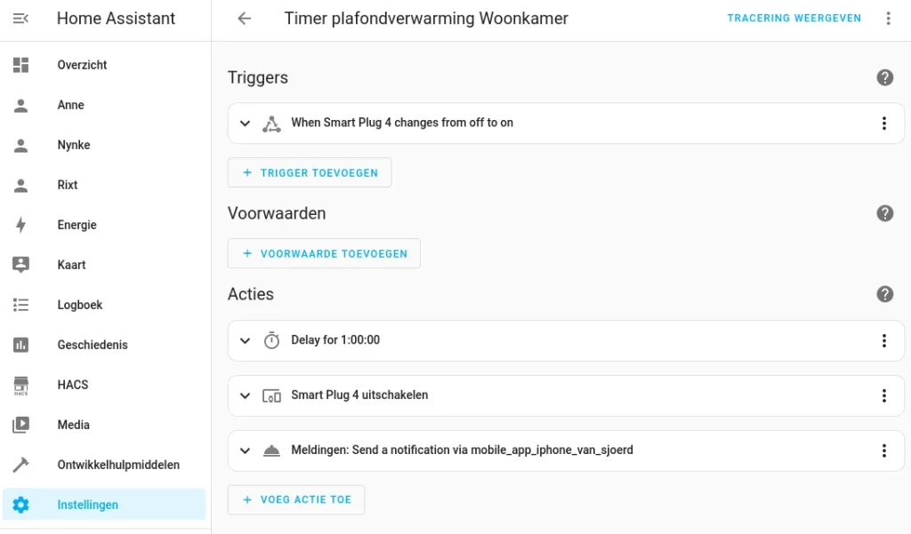Collapse the sidebar with hamburger icon
The height and width of the screenshot is (534, 911).
click(21, 18)
